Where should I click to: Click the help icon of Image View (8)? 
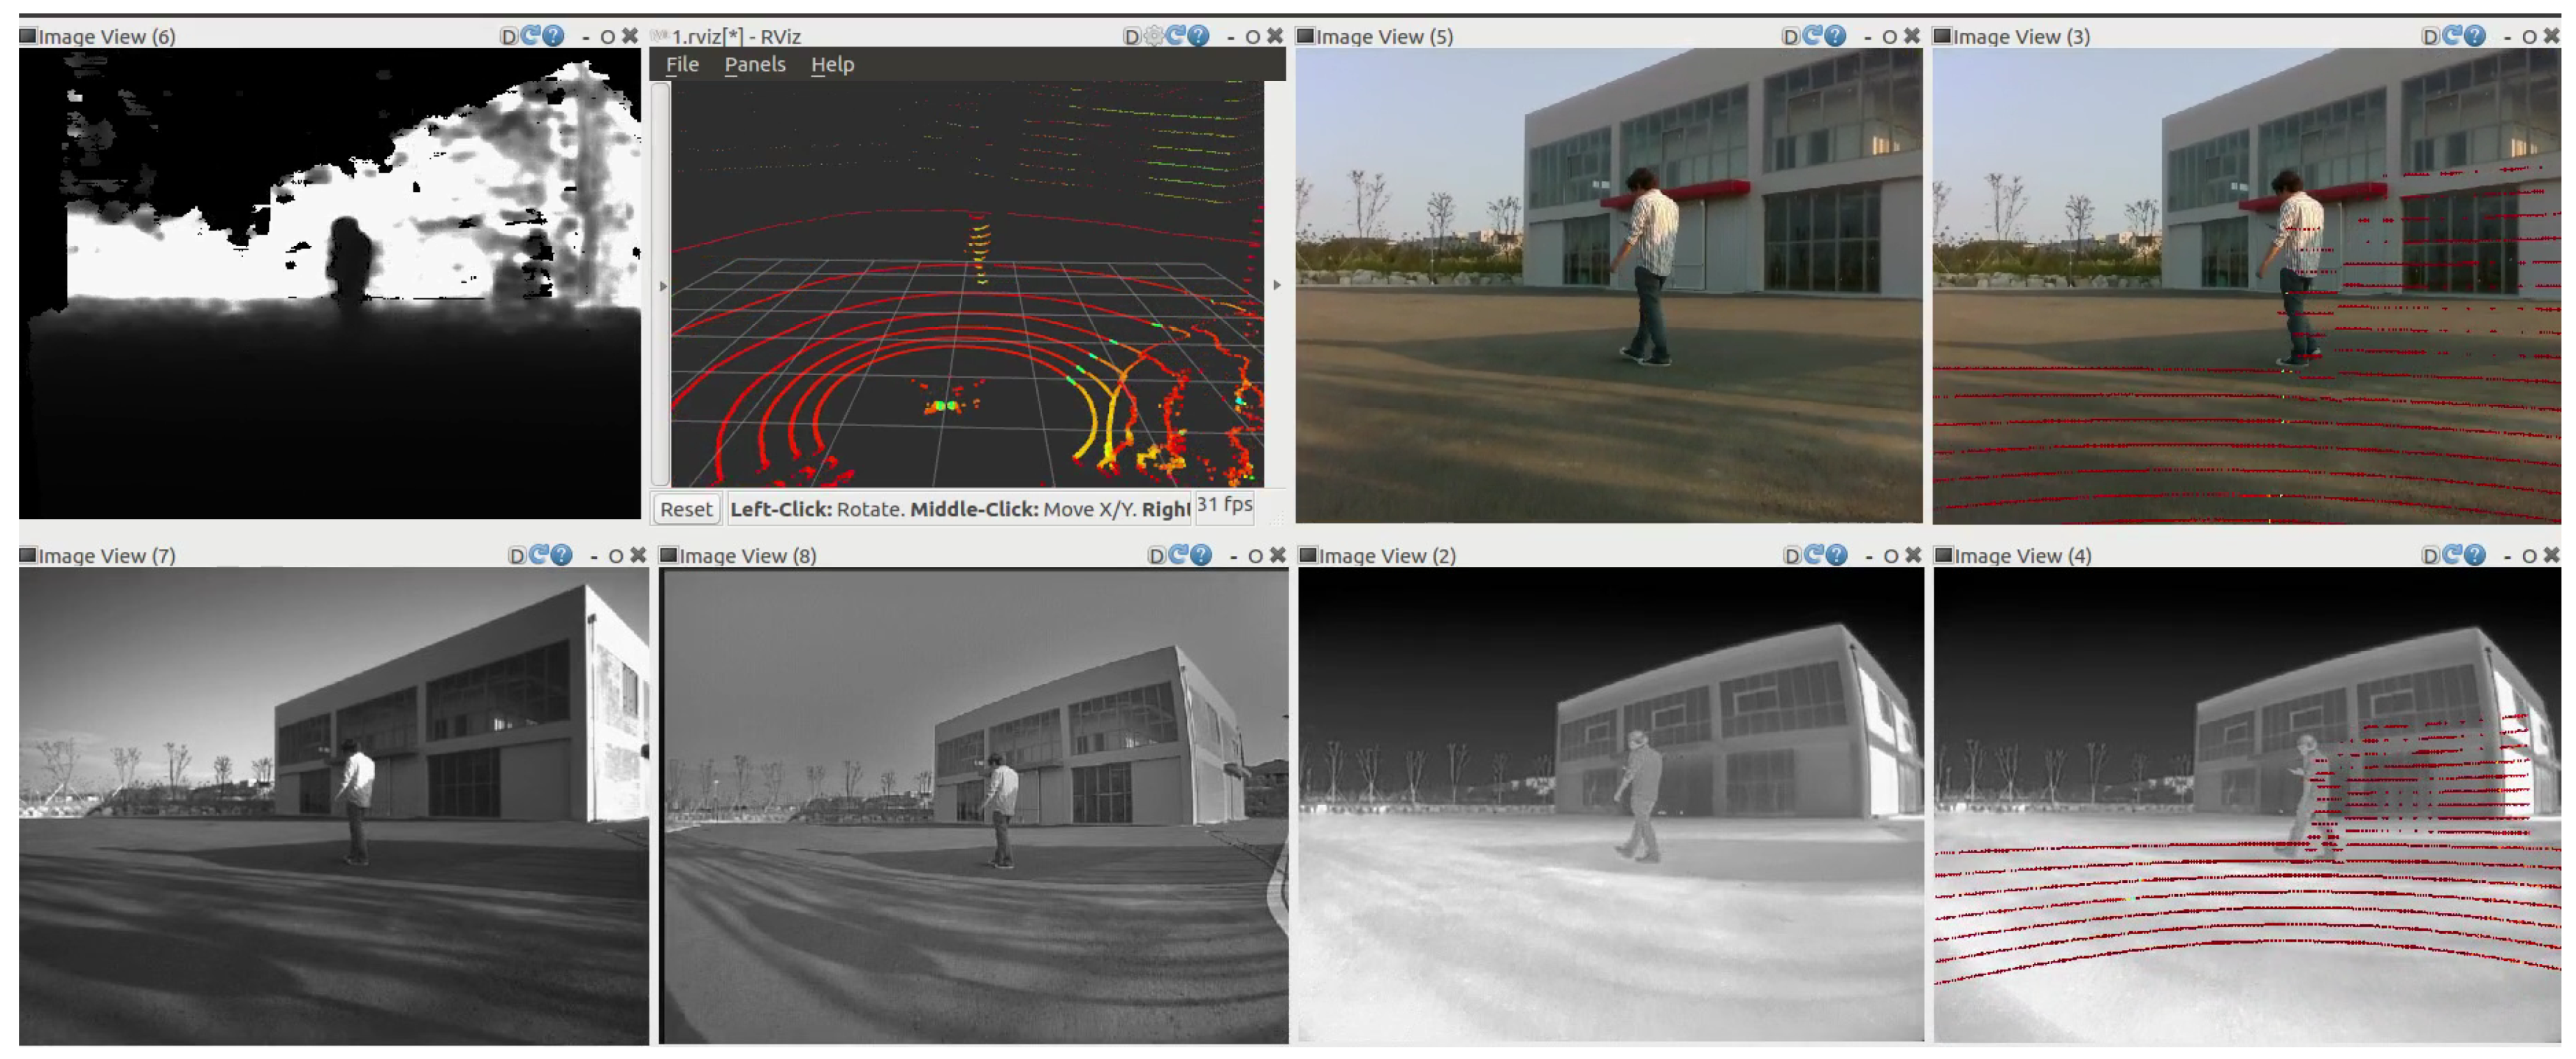pos(1201,555)
